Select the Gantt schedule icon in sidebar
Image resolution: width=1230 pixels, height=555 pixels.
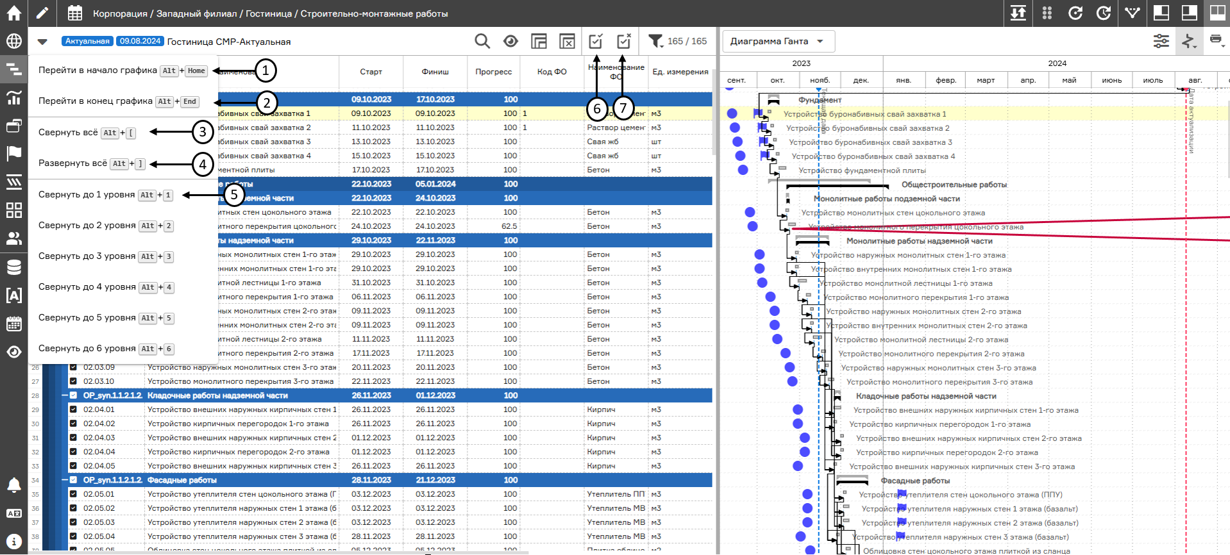click(x=13, y=69)
